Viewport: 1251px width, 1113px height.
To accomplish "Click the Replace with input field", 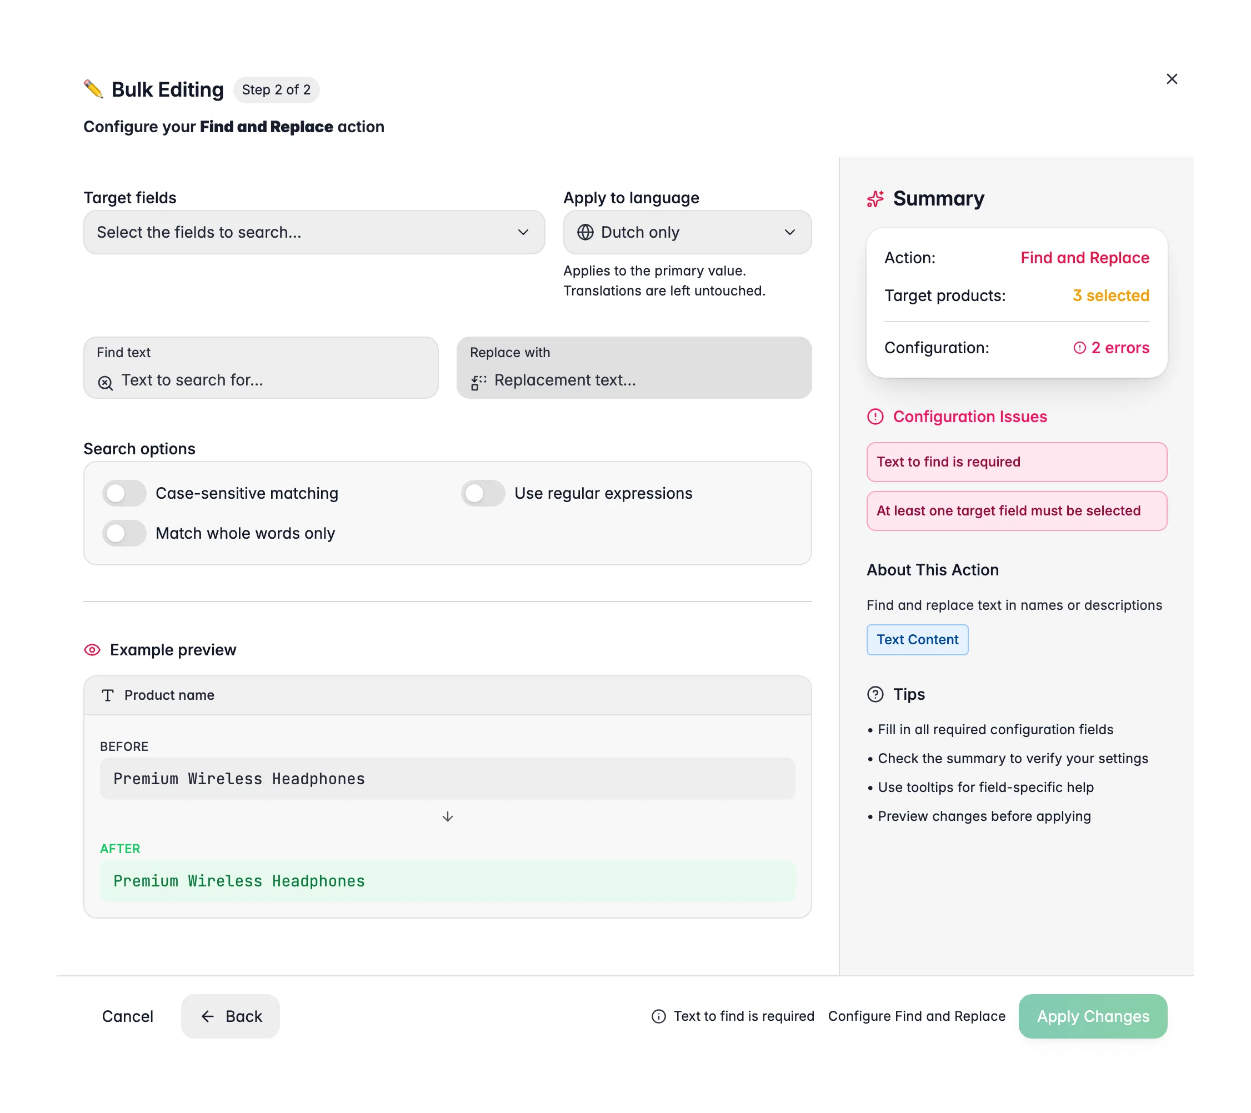I will point(634,368).
